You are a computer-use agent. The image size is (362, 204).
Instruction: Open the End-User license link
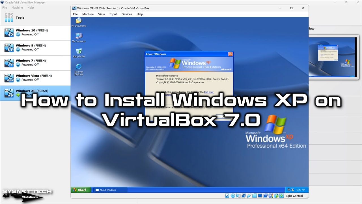(x=209, y=92)
